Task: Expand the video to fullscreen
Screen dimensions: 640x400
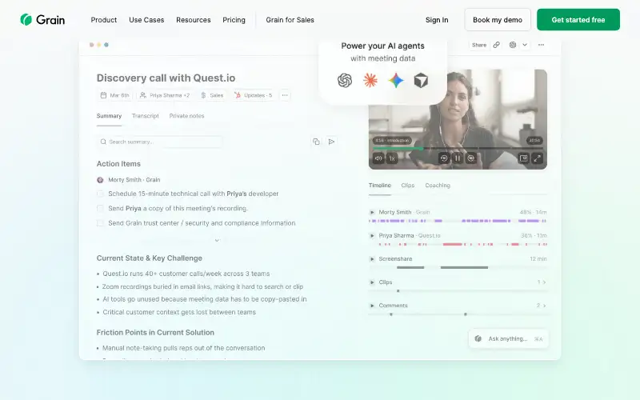Action: click(538, 158)
